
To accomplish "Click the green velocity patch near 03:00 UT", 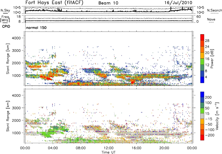I will (46, 135).
